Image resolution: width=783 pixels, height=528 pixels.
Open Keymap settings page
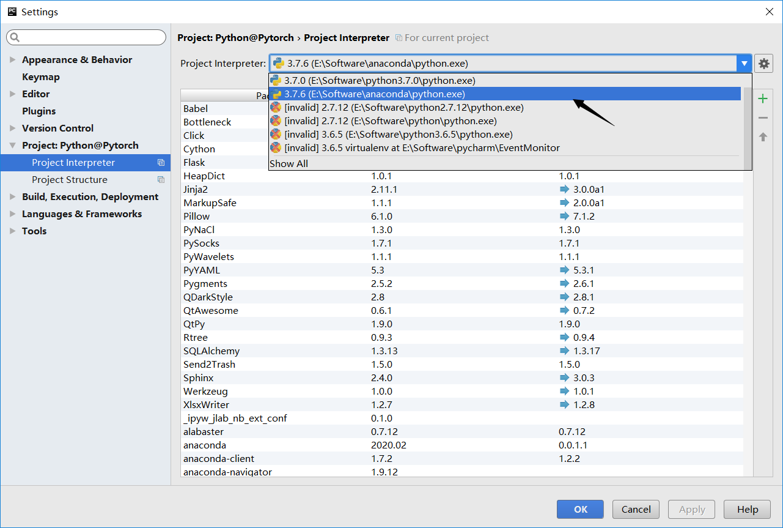click(x=41, y=77)
